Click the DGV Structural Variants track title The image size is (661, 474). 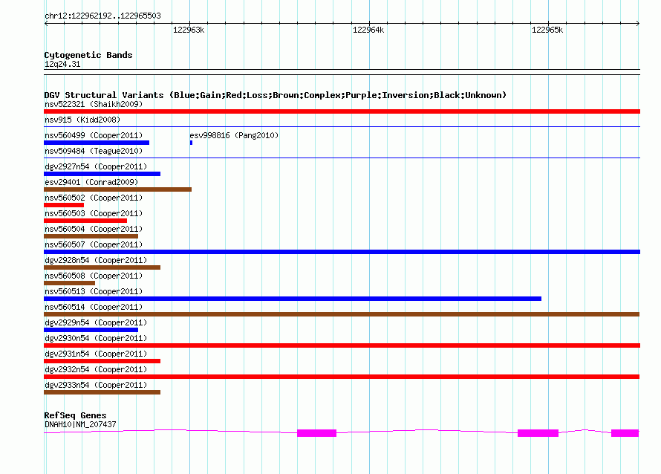coord(275,95)
